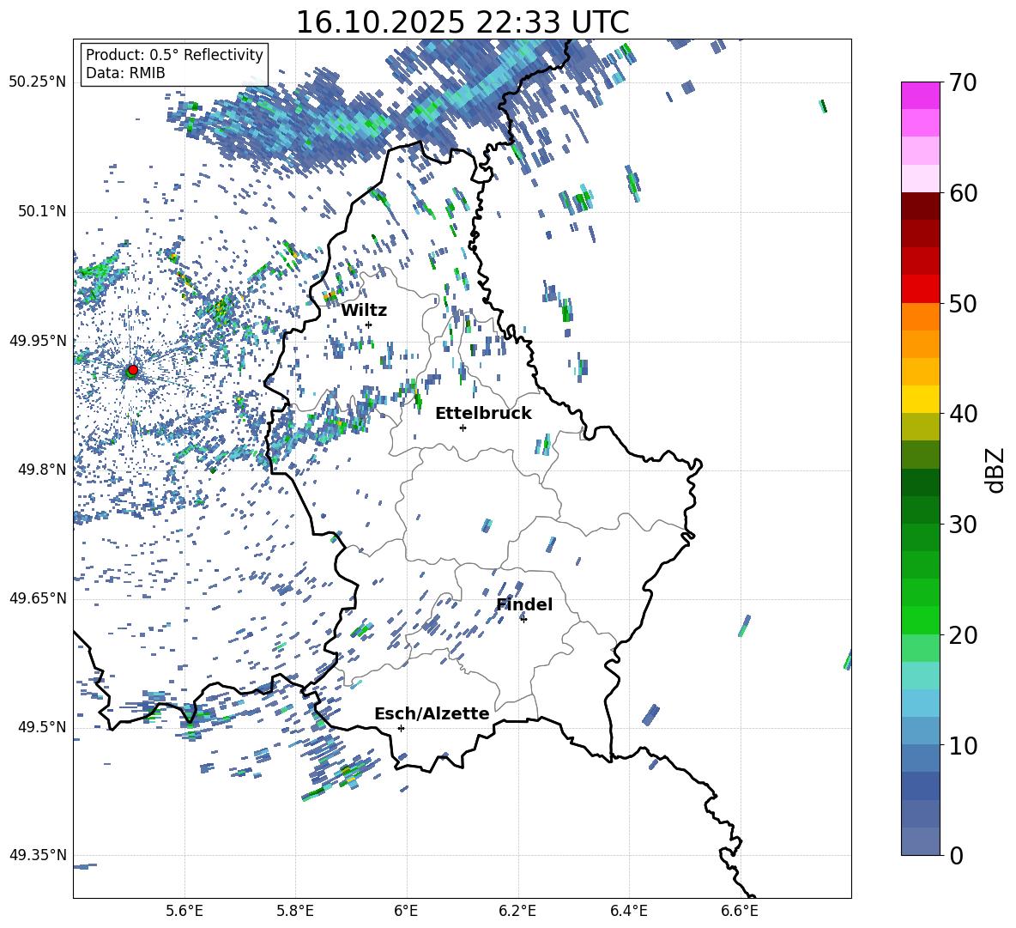
Task: Click the 49.5°N latitude label
Action: click(41, 726)
